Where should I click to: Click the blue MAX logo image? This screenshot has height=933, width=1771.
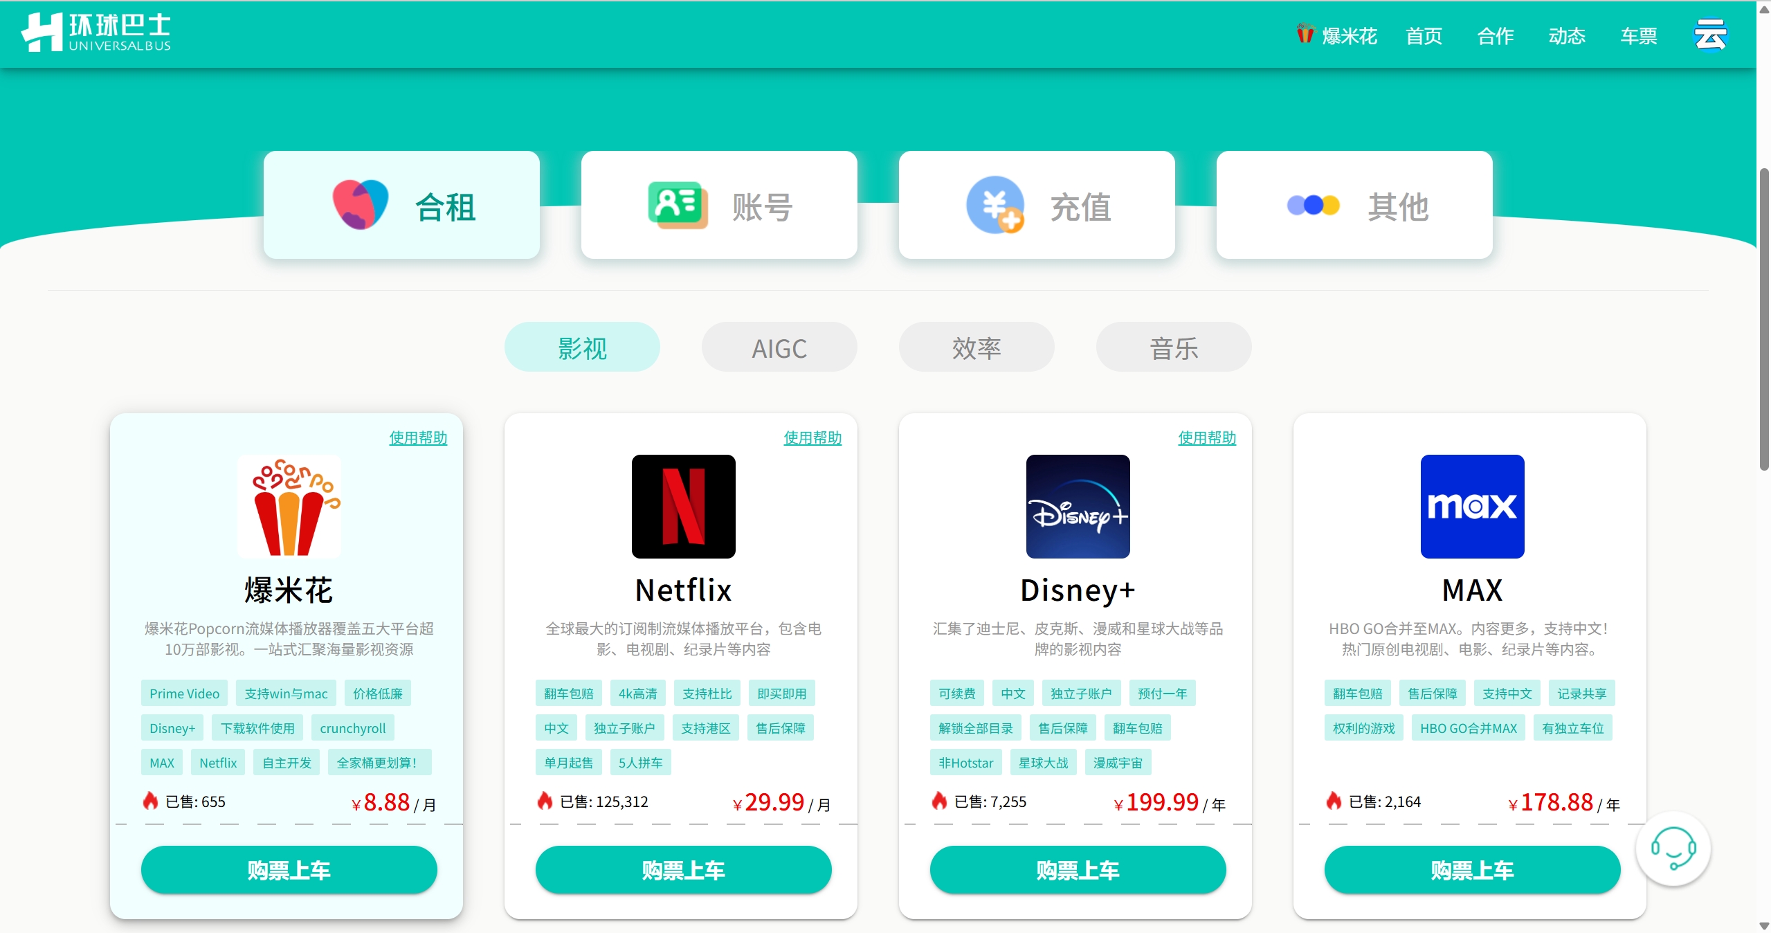[x=1472, y=507]
